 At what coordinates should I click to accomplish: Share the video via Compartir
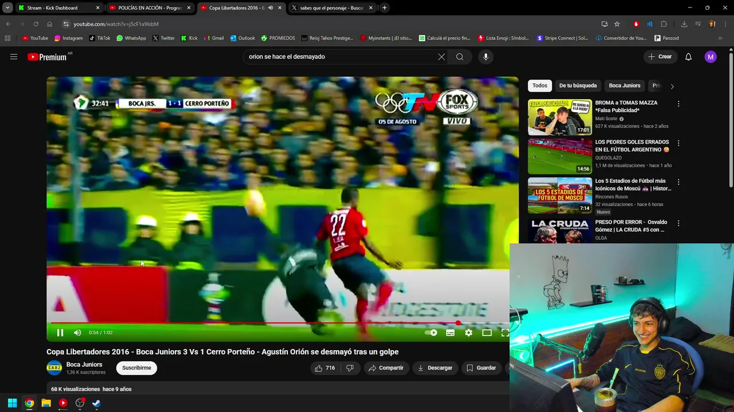point(386,368)
